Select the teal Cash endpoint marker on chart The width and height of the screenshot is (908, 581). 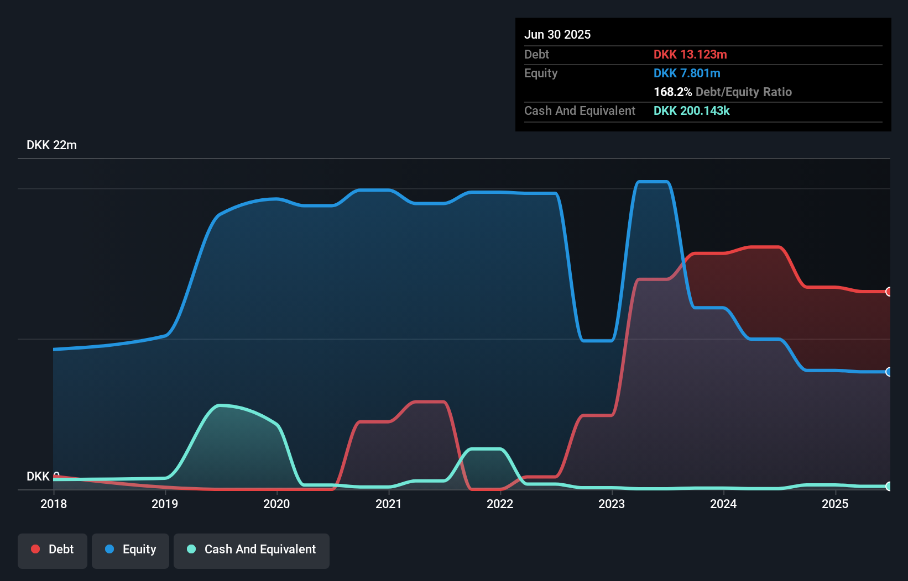tap(889, 487)
